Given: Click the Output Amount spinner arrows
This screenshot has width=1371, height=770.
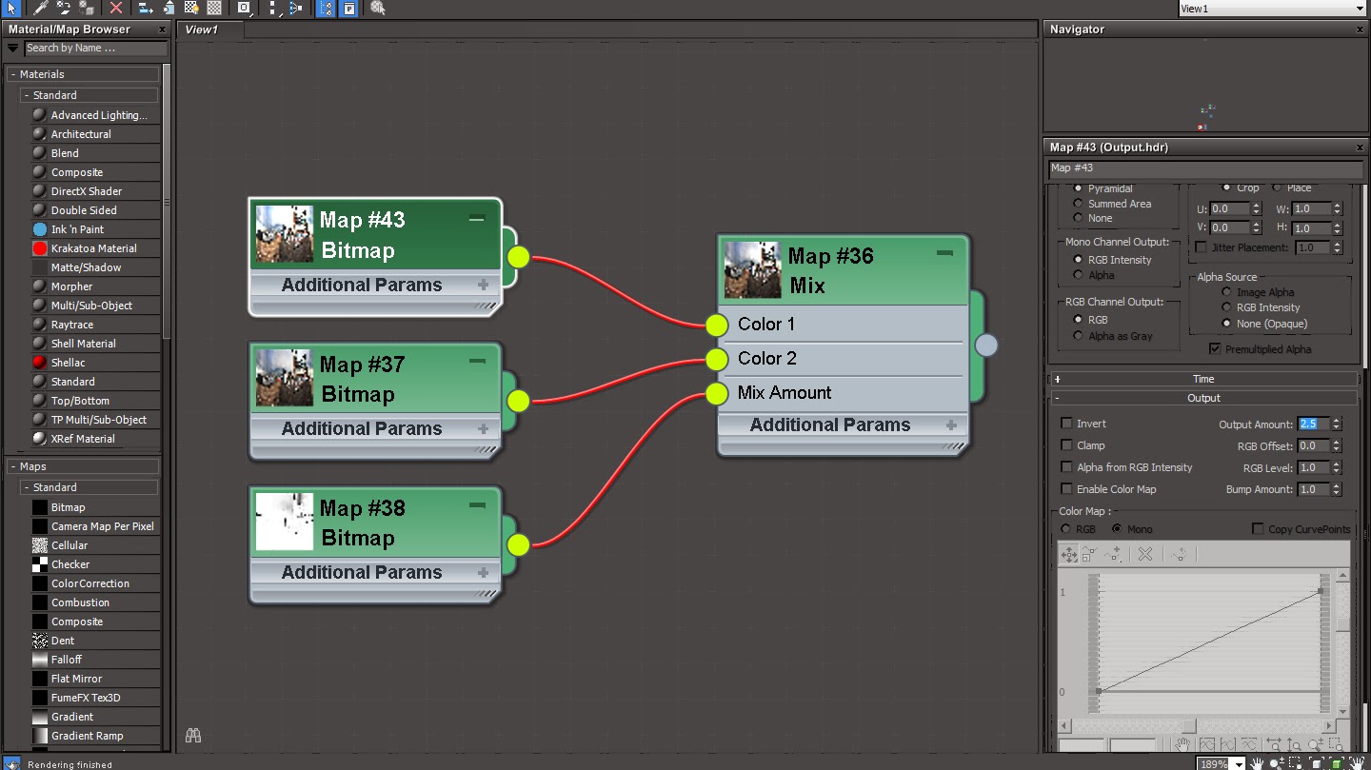Looking at the screenshot, I should (x=1337, y=424).
